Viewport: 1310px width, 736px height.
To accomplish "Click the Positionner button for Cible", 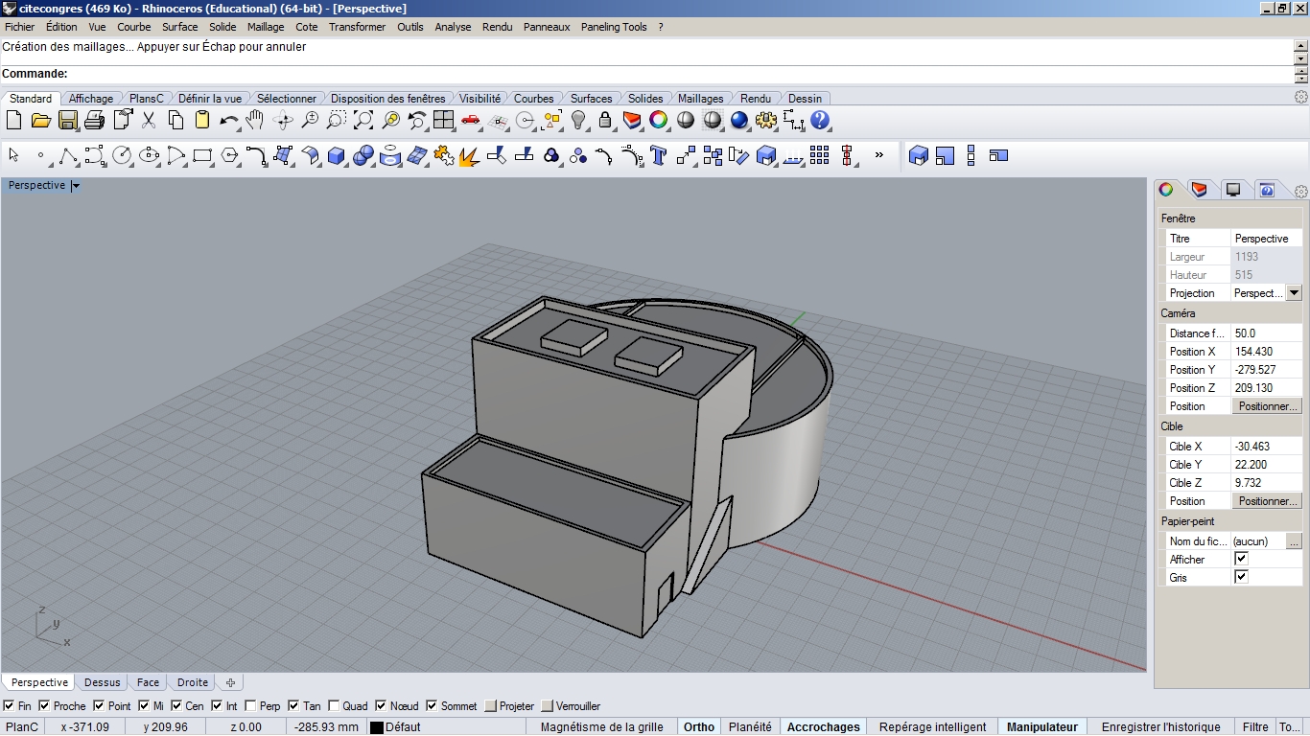I will [x=1267, y=501].
